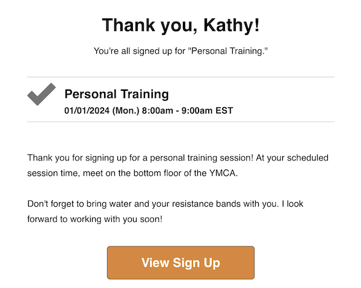Viewport: 361px width, 288px height.
Task: Click the word YMCA in the message
Action: [x=222, y=173]
